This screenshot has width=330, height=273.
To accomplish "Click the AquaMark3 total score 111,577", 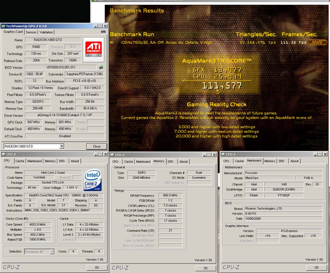I will (x=222, y=86).
